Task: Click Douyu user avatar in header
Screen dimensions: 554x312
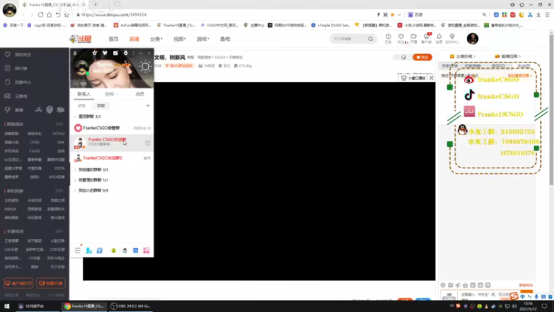Action: click(472, 39)
